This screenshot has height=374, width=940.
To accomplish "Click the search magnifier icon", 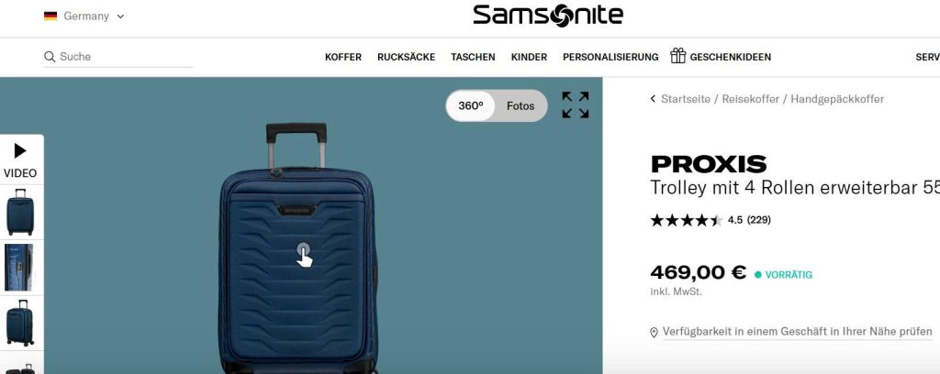I will pyautogui.click(x=50, y=57).
